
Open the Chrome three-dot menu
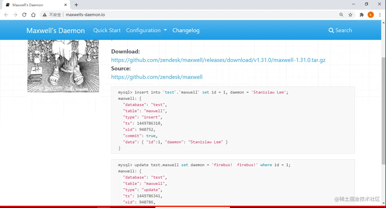coord(380,15)
